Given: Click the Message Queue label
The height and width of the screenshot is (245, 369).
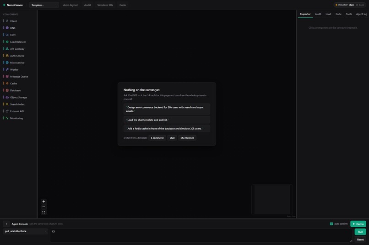Looking at the screenshot, I should [x=19, y=77].
